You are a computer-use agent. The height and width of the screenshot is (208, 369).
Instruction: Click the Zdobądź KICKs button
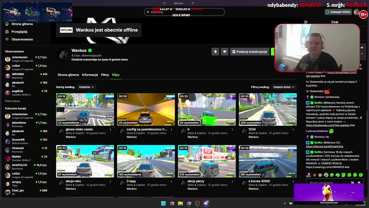click(x=338, y=12)
